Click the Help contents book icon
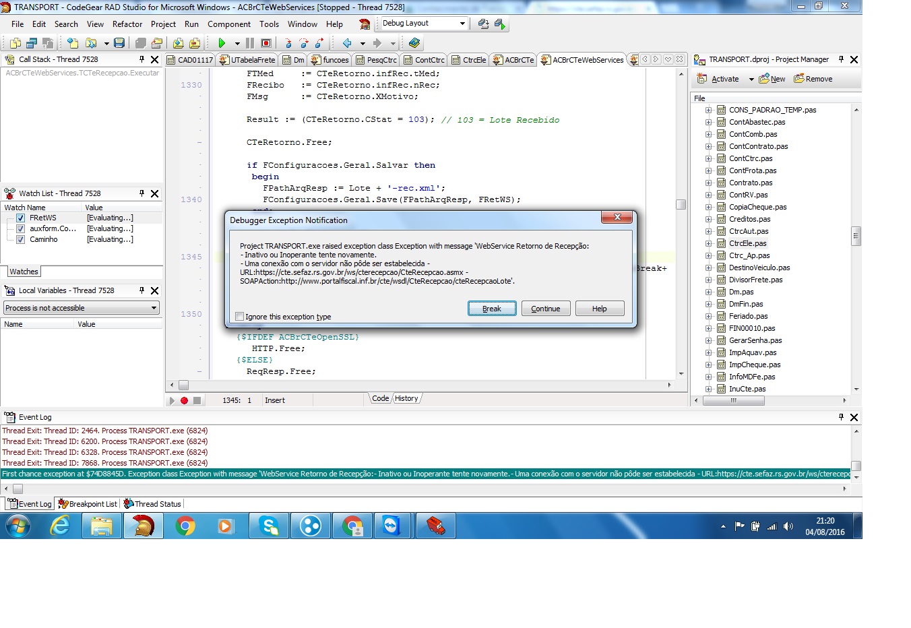911x628 pixels. [x=414, y=43]
